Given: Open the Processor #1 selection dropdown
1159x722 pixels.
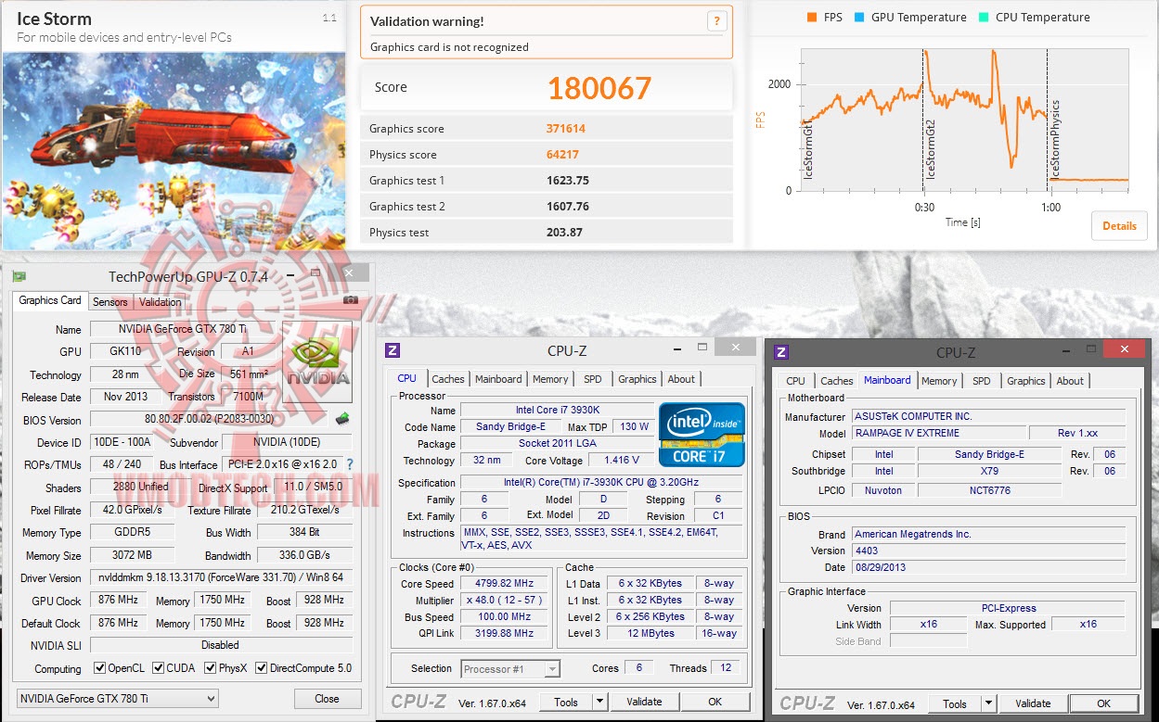Looking at the screenshot, I should coord(509,668).
